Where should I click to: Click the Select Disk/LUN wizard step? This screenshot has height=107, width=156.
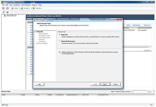point(43,34)
